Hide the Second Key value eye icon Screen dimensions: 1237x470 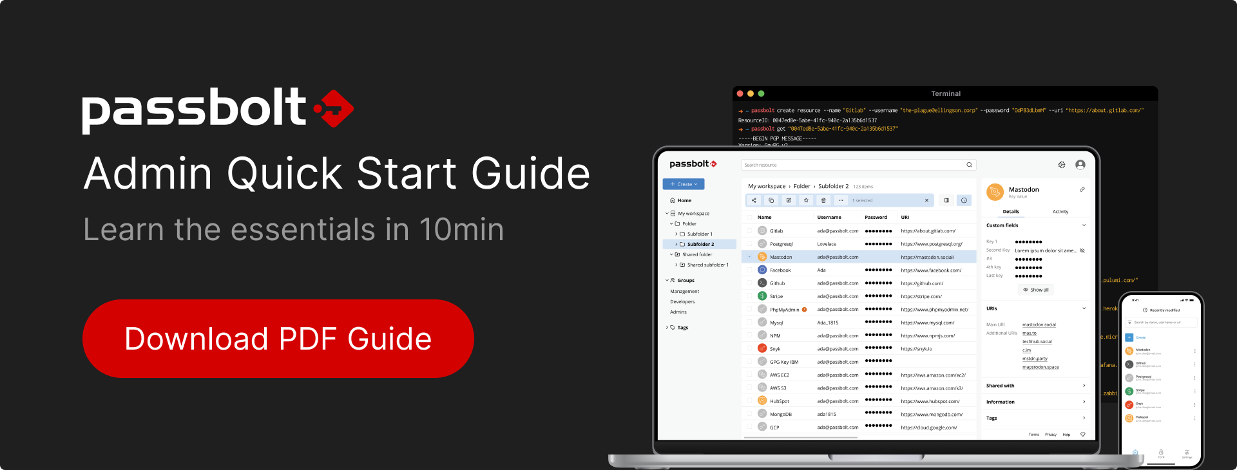[1082, 250]
